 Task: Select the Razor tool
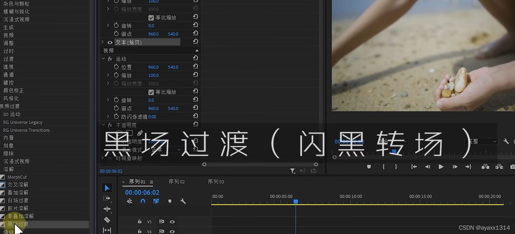[x=107, y=220]
